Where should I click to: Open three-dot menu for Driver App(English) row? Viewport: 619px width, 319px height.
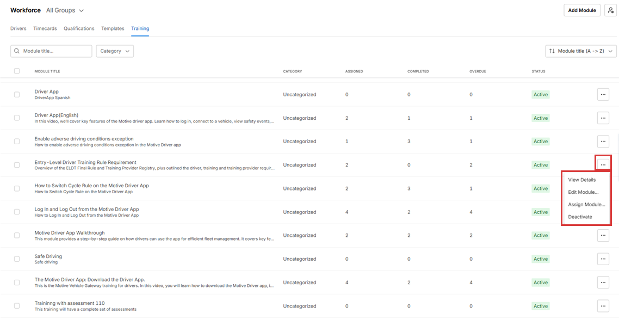pos(603,118)
